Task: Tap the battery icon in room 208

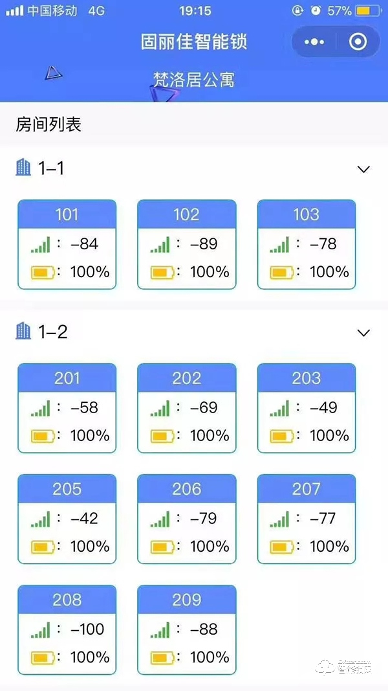Action: tap(43, 658)
